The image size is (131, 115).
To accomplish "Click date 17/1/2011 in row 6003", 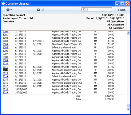I will 38,41.
